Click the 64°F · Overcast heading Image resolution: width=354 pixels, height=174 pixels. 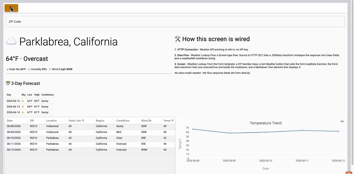[x=27, y=59]
